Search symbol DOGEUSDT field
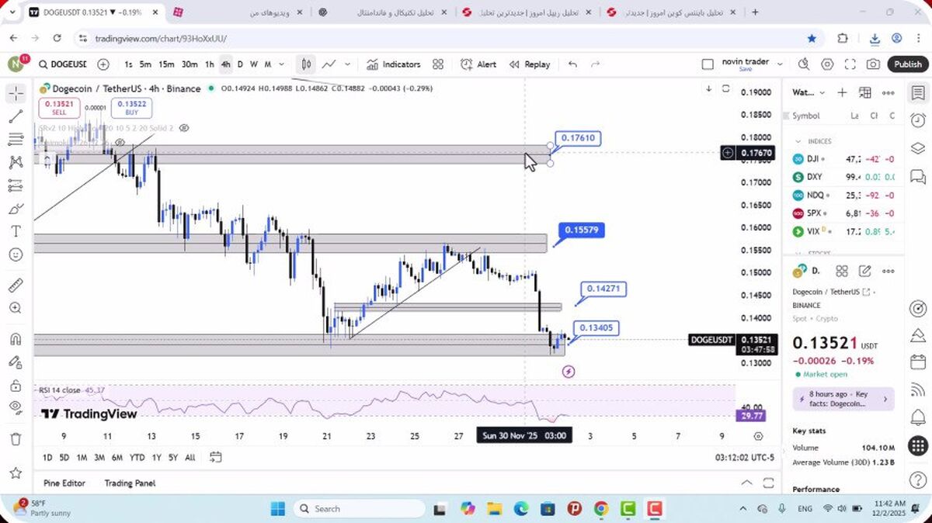This screenshot has height=523, width=932. coord(62,64)
